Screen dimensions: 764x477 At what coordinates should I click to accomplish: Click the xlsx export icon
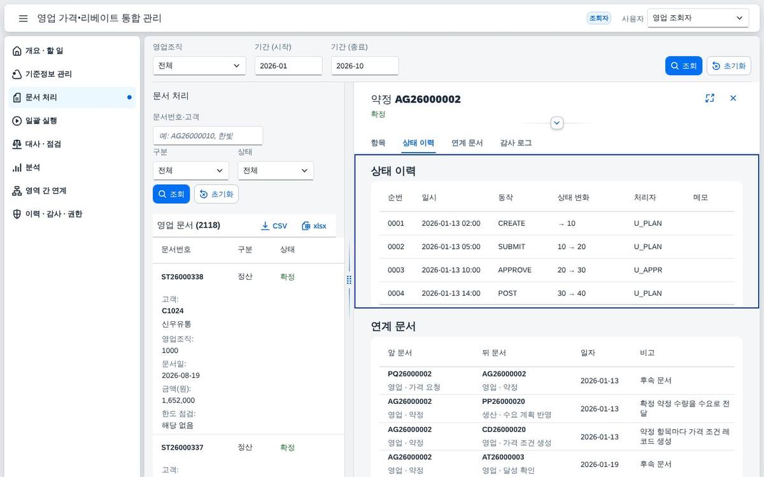click(306, 226)
